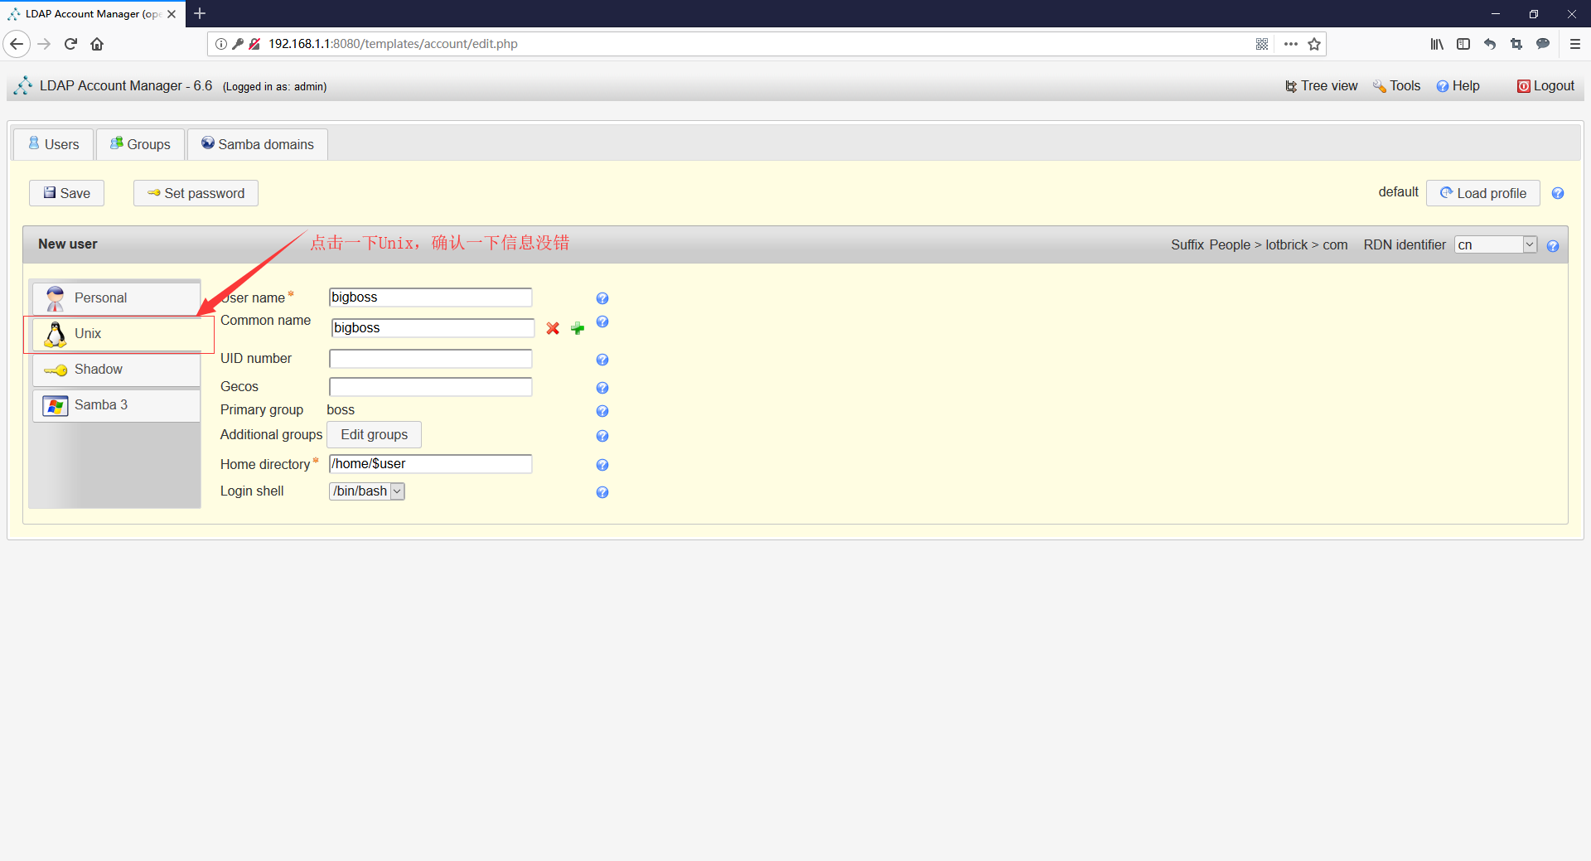
Task: Click the address bar URL
Action: 393,44
